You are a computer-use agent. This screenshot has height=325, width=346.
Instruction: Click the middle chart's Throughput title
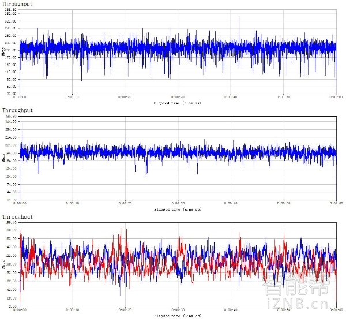click(x=17, y=110)
